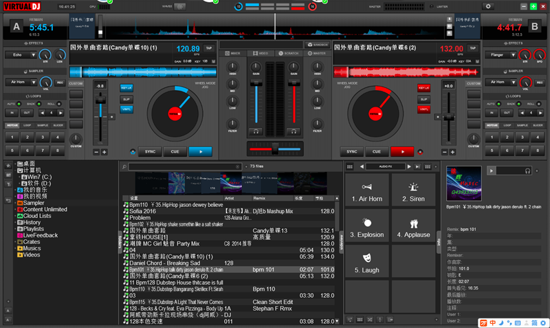Screen dimensions: 550x328
Task: Toggle left deck SLIP mode
Action: 126,99
